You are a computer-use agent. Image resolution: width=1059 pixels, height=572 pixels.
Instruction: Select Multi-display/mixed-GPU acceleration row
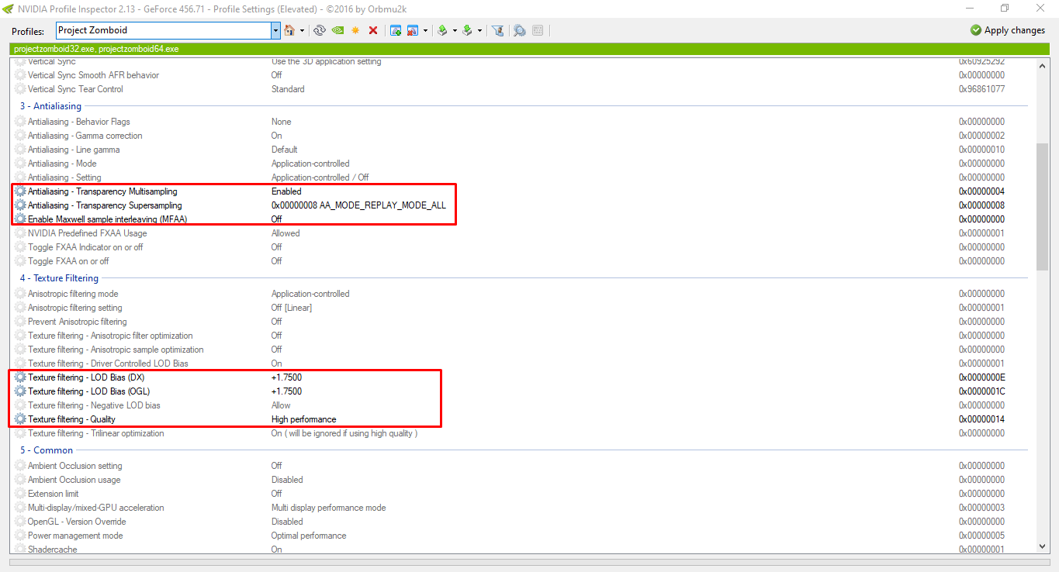click(521, 508)
